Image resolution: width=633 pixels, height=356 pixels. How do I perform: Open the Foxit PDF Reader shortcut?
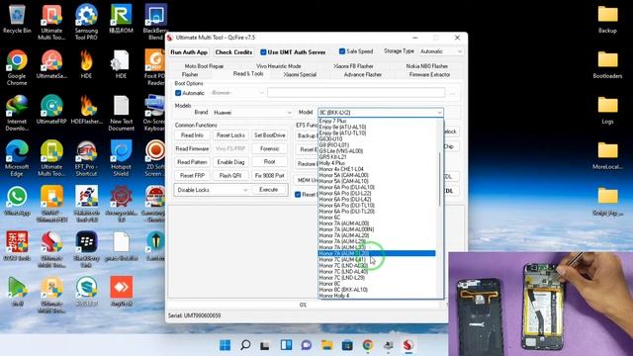155,67
